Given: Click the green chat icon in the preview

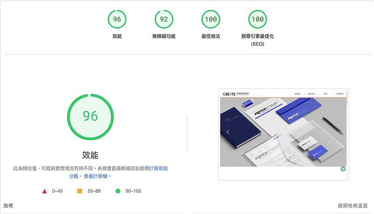Looking at the screenshot, I should (x=343, y=169).
